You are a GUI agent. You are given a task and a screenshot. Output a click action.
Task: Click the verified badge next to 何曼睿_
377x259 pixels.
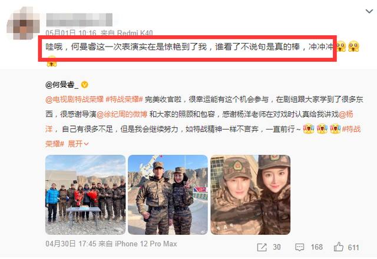(84, 85)
